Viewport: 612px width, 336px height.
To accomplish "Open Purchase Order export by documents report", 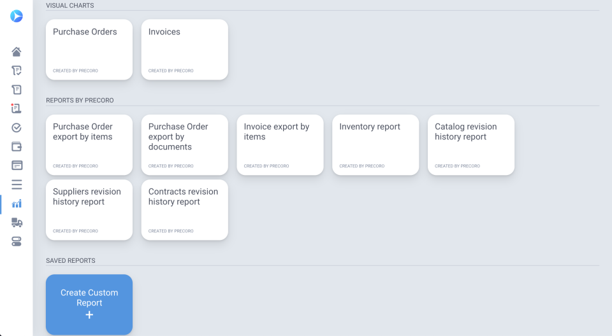I will tap(184, 144).
